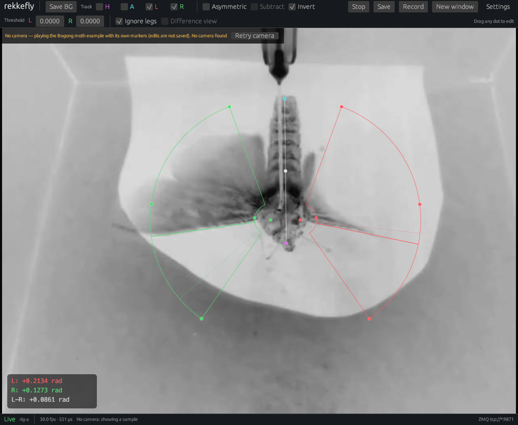Click the 'R: +0.1273 rad' readout
Viewport: 518px width, 425px height.
pos(37,390)
